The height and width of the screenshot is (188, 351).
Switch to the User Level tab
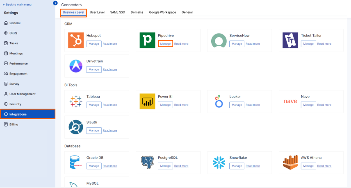click(x=97, y=12)
